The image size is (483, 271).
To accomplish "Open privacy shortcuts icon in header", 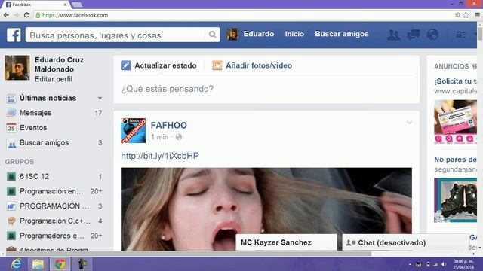I will (x=460, y=35).
